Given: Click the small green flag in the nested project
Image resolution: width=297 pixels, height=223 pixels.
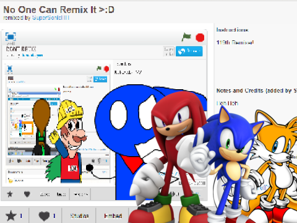Looking at the screenshot, I should tap(99, 68).
